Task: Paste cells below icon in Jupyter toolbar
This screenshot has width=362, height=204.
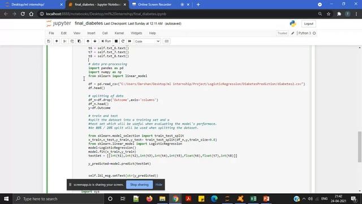Action: coord(79,41)
